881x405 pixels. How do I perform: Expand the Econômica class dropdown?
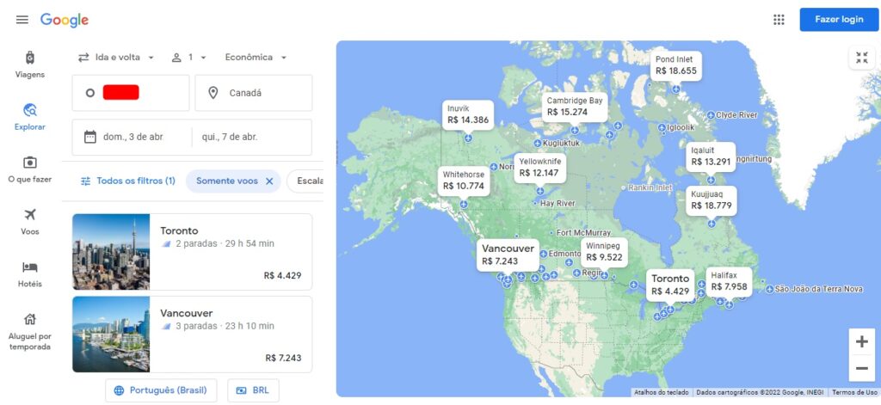256,58
